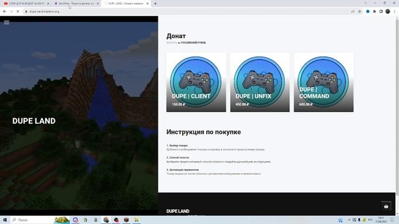Open the extensions puzzle icon
The width and height of the screenshot is (399, 224).
374,11
